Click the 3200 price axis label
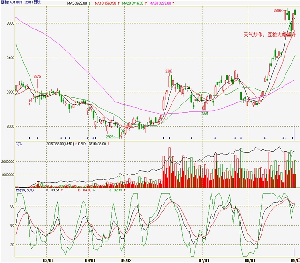Image resolution: width=300 pixels, height=263 pixels. point(10,92)
